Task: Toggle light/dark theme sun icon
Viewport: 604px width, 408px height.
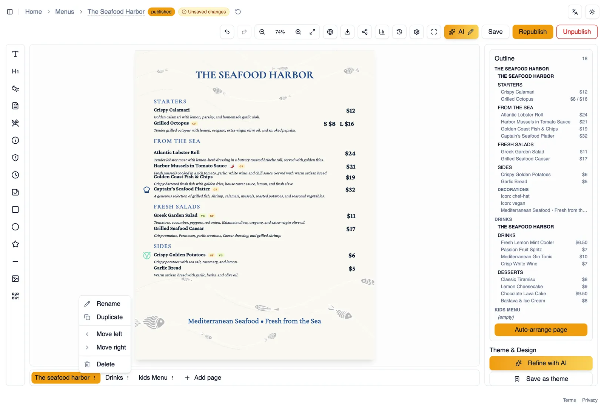Action: [592, 12]
